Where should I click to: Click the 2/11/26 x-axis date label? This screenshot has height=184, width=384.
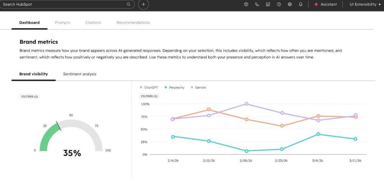209,161
